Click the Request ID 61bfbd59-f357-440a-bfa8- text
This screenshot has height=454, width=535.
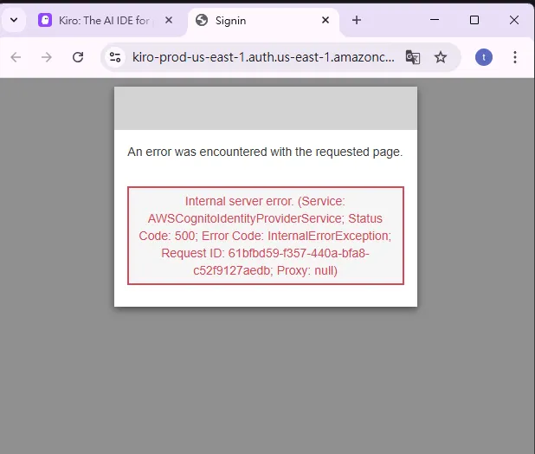[x=265, y=253]
